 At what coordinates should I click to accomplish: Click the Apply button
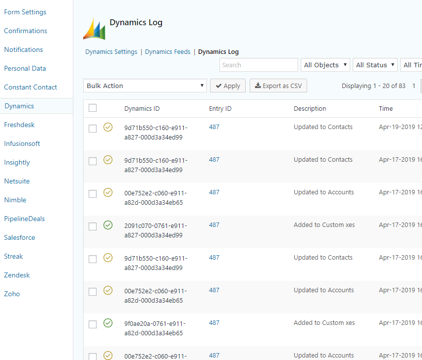pos(228,86)
